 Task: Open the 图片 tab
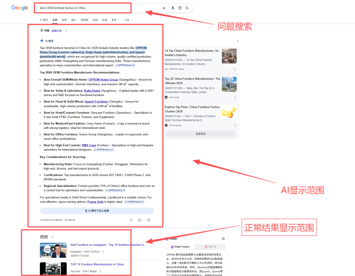coord(74,20)
